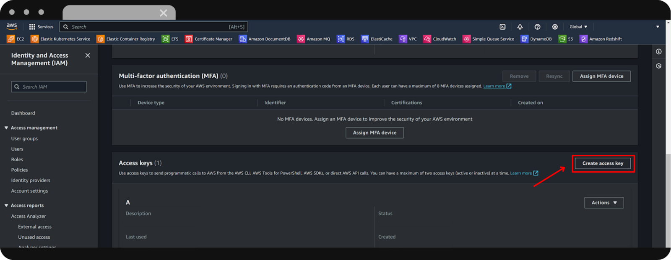
Task: Open the Services grid menu
Action: pos(41,27)
